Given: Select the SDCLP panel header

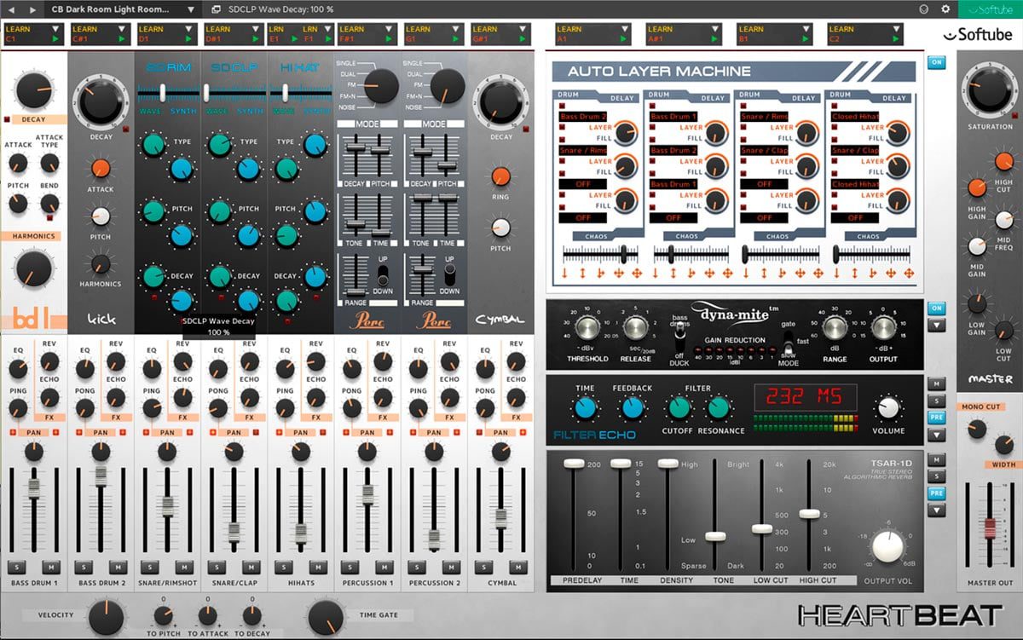Looking at the screenshot, I should click(x=233, y=67).
